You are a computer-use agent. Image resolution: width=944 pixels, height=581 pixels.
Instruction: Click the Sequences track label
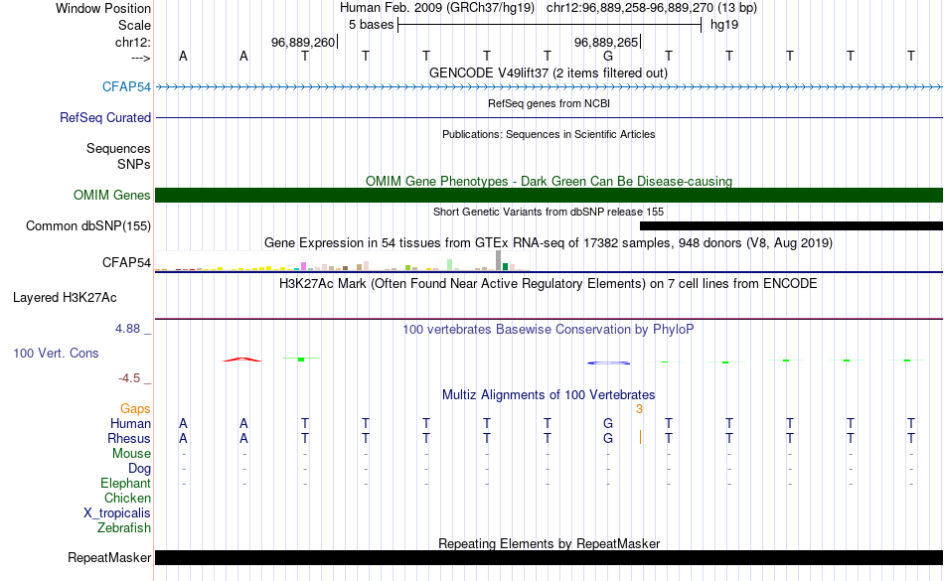[118, 149]
